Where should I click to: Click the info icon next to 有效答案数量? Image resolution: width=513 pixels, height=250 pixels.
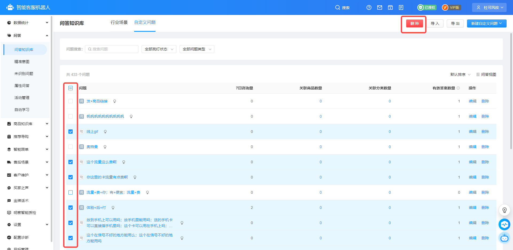pos(458,88)
